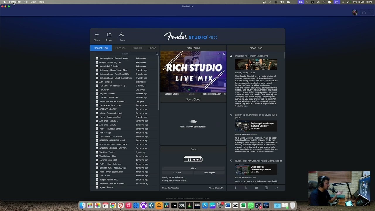This screenshot has height=211, width=375.
Task: Open Google Chrome from the Dock
Action: (x=113, y=206)
